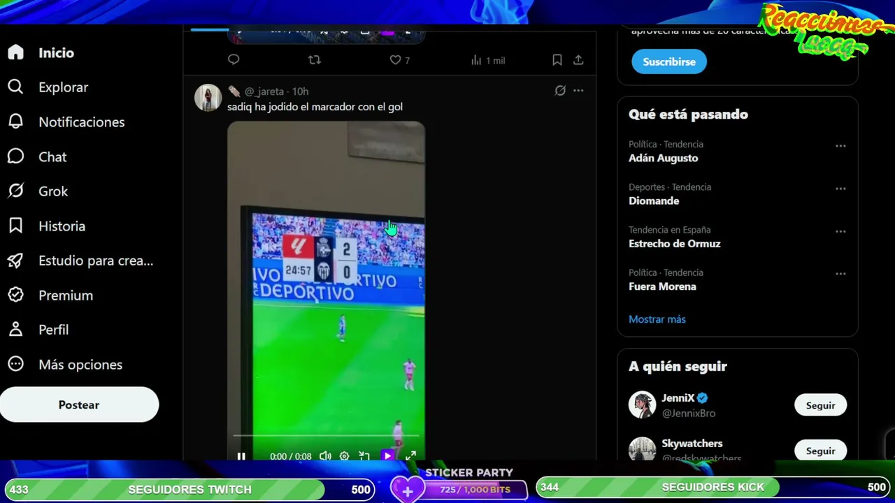
Task: Open more options for Fuera Morena trend
Action: 840,274
